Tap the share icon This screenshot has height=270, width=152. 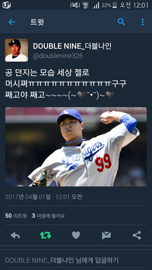click(x=137, y=235)
